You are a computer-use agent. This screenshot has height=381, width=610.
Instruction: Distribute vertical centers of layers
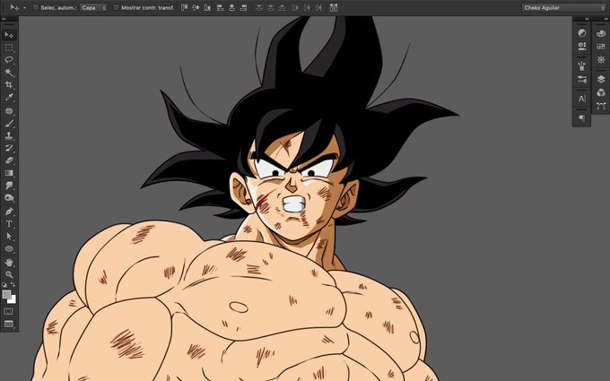click(x=271, y=7)
